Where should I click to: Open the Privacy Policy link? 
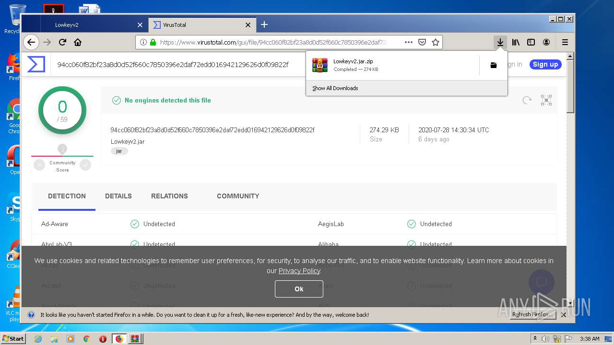pos(299,271)
